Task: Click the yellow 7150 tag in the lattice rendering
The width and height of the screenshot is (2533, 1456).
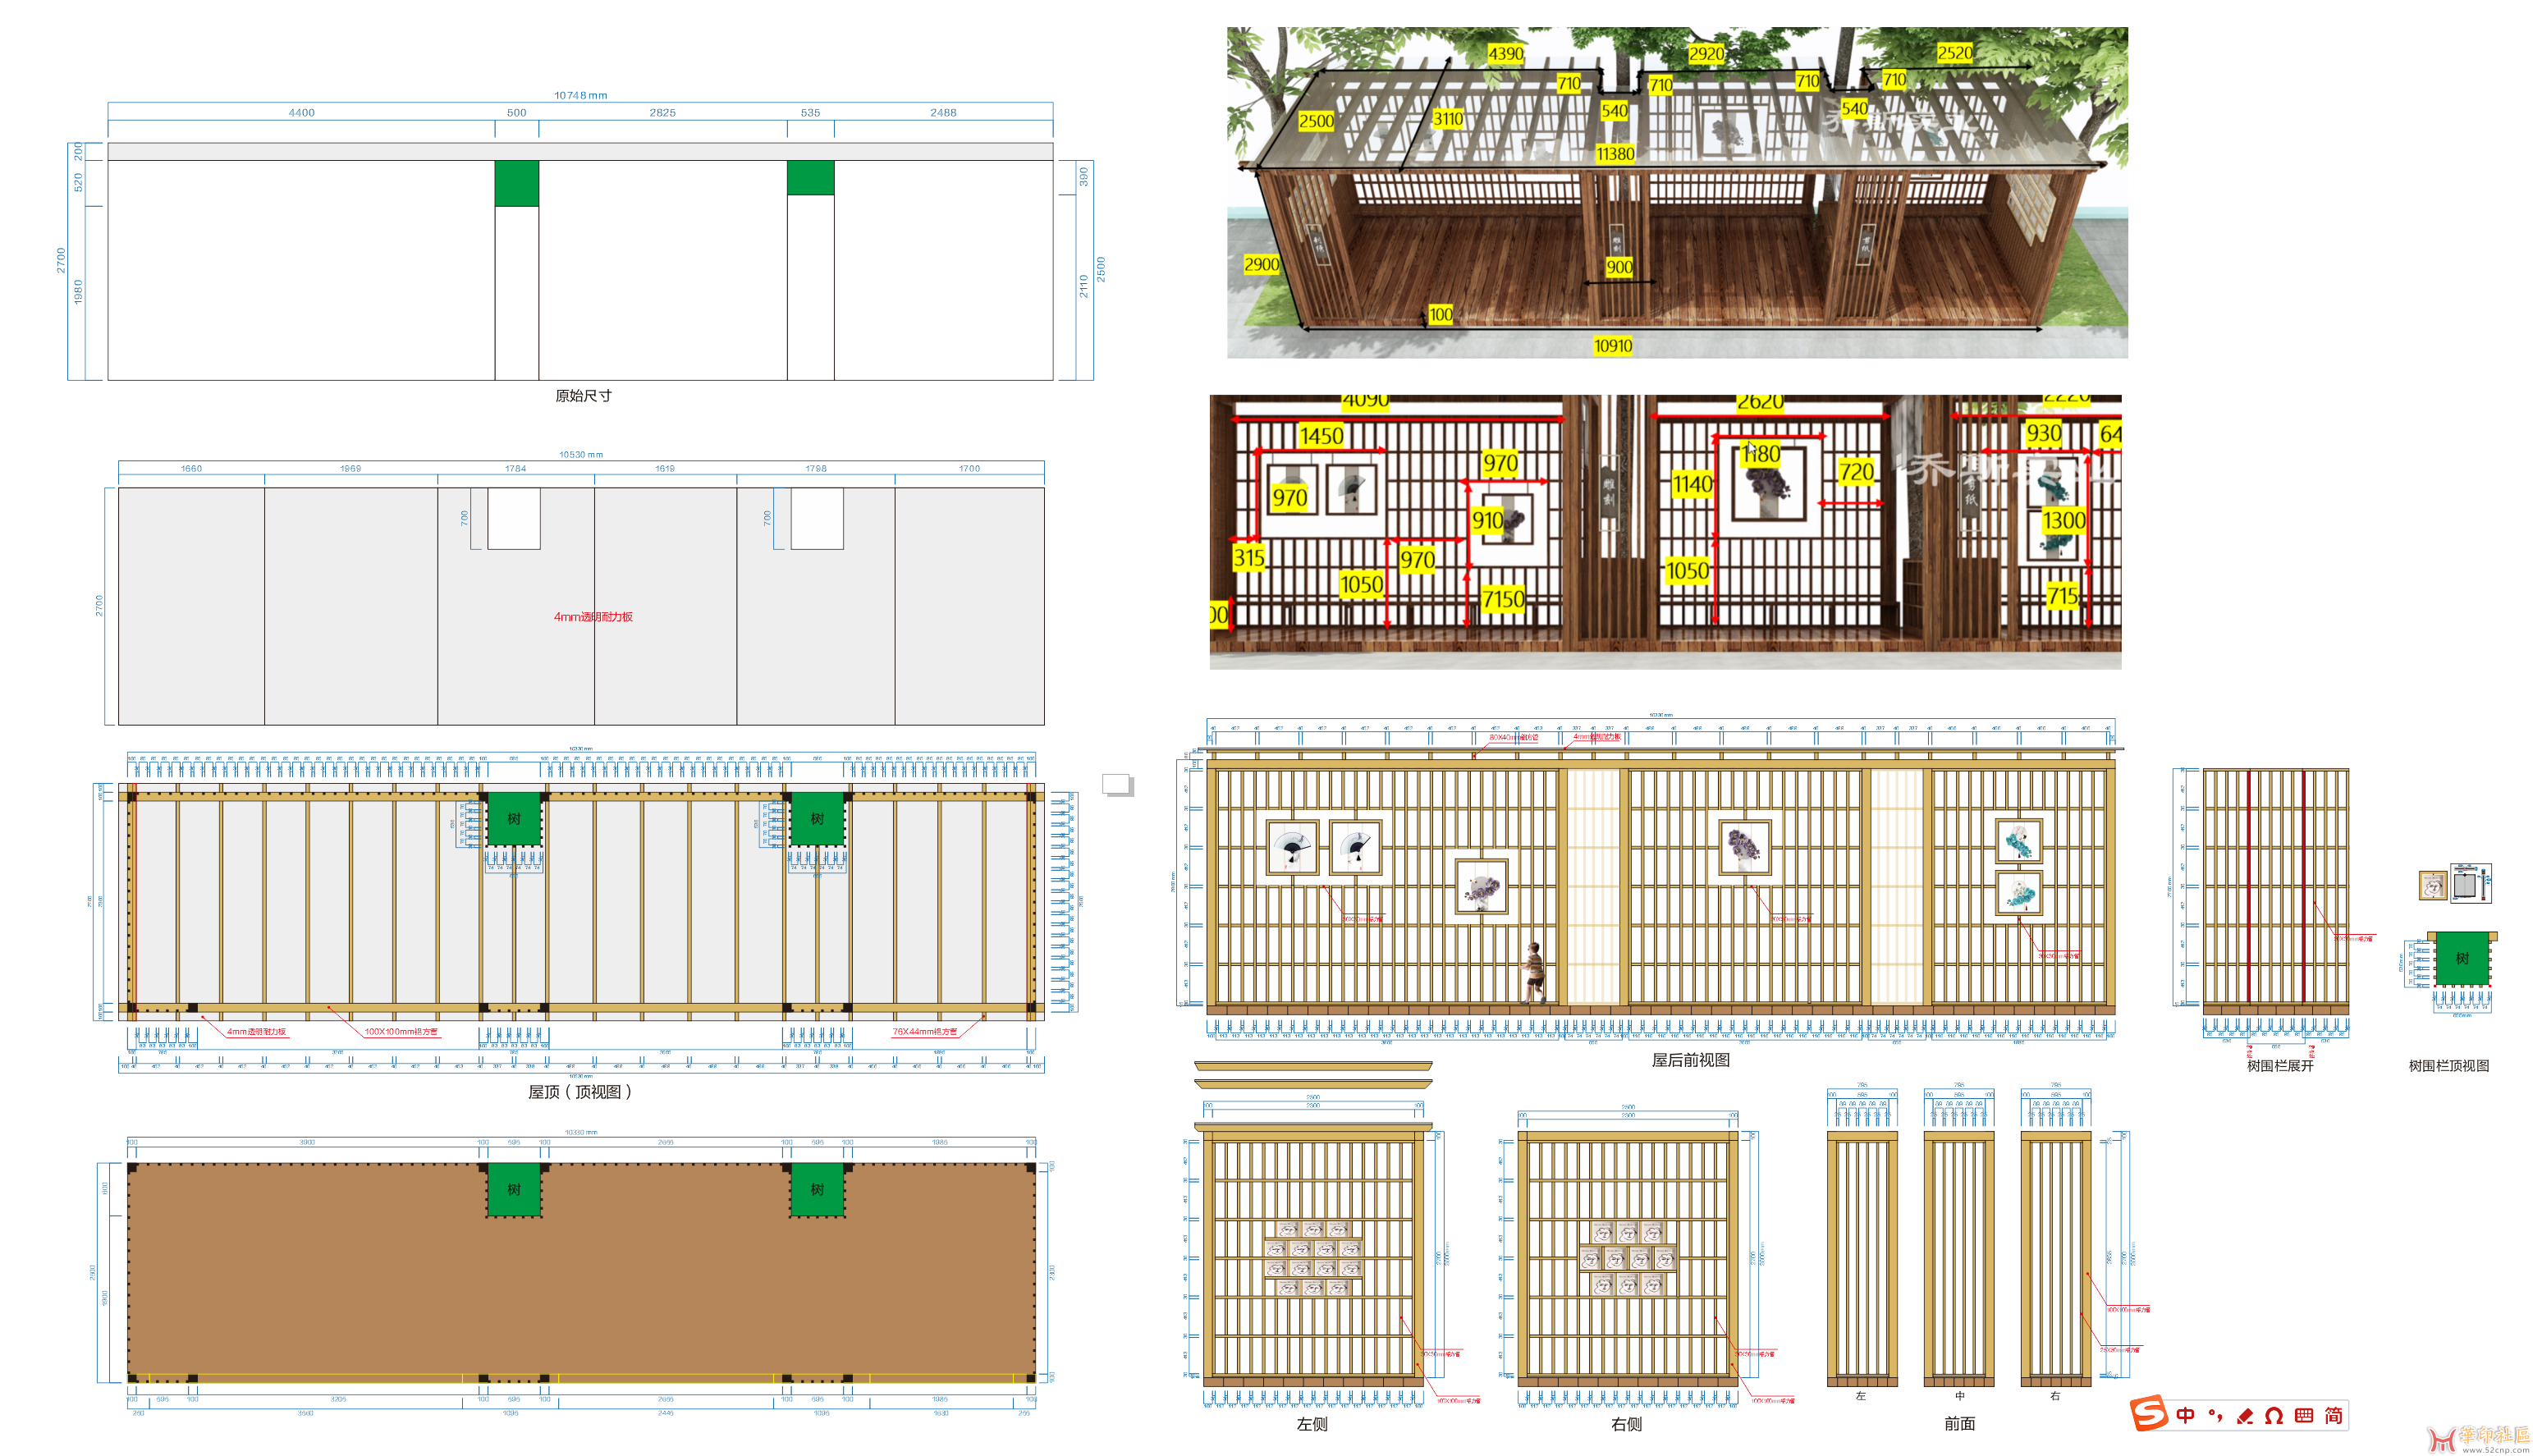Action: point(1503,600)
